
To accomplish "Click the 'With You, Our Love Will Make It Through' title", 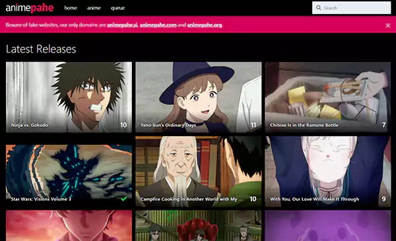I will (314, 199).
